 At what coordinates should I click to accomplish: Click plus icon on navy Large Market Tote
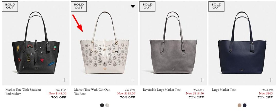click(271, 80)
